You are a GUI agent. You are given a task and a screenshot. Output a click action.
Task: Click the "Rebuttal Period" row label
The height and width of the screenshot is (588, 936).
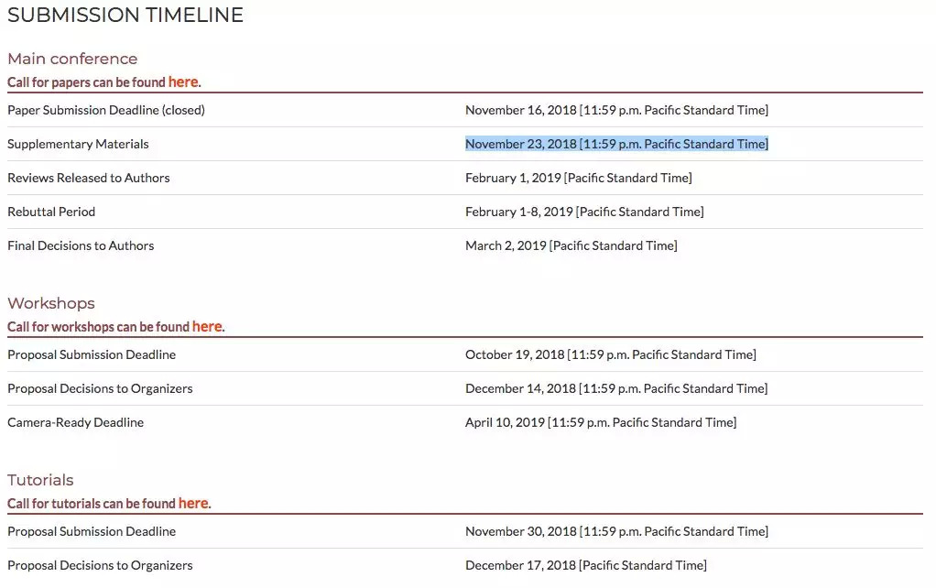(x=51, y=212)
